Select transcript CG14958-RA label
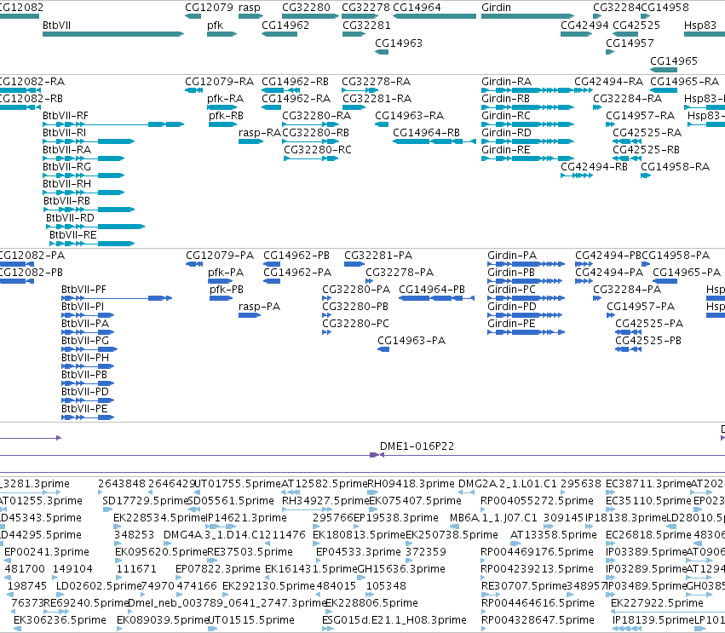 pyautogui.click(x=675, y=167)
